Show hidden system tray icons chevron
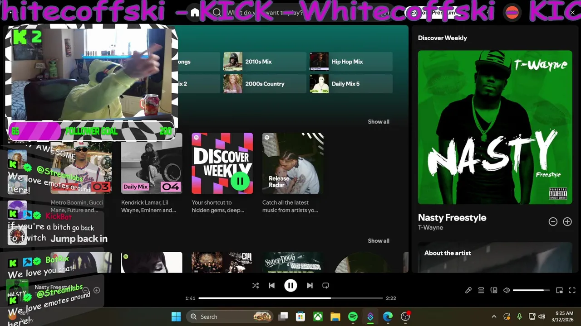 click(494, 316)
